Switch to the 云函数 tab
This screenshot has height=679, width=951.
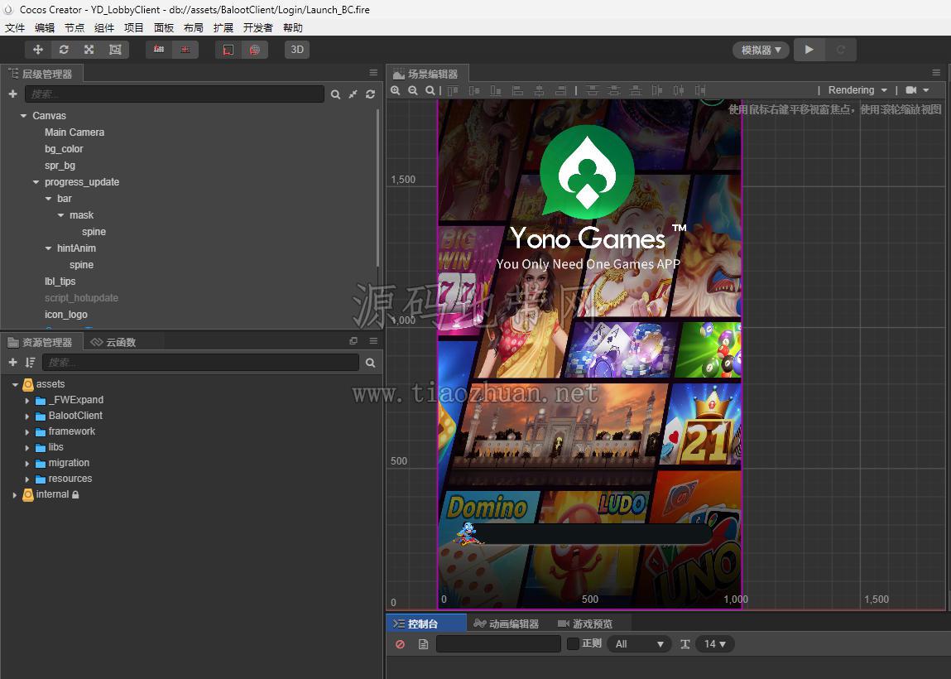tap(113, 342)
